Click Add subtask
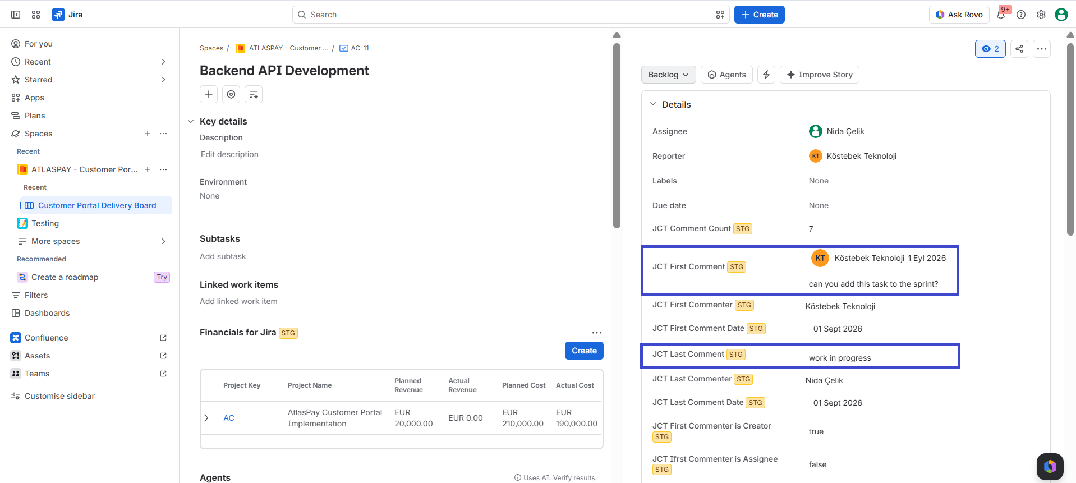 pyautogui.click(x=223, y=256)
